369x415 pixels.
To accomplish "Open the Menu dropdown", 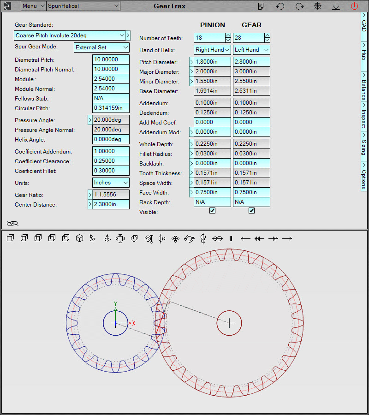I will (x=34, y=6).
